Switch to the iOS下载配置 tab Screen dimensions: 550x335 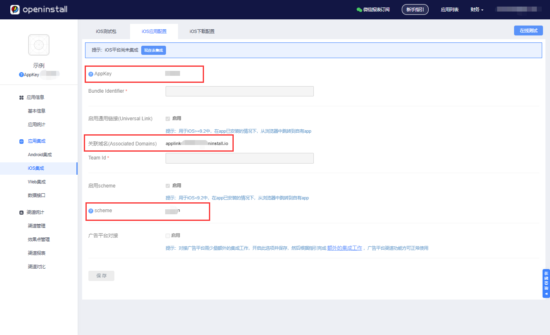point(202,31)
